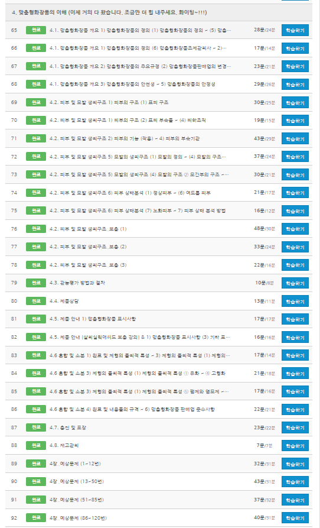Image resolution: width=320 pixels, height=528 pixels.
Task: Click 학습하기 for lecture 76 보충 (1)
Action: [x=295, y=229]
